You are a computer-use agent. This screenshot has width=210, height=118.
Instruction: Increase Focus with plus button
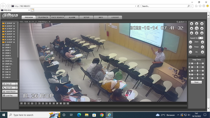click(202, 47)
